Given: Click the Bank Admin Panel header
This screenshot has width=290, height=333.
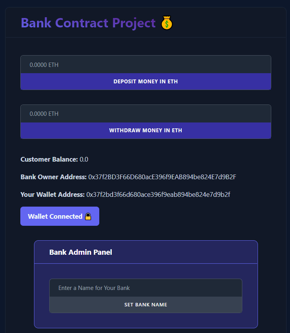Looking at the screenshot, I should click(81, 252).
